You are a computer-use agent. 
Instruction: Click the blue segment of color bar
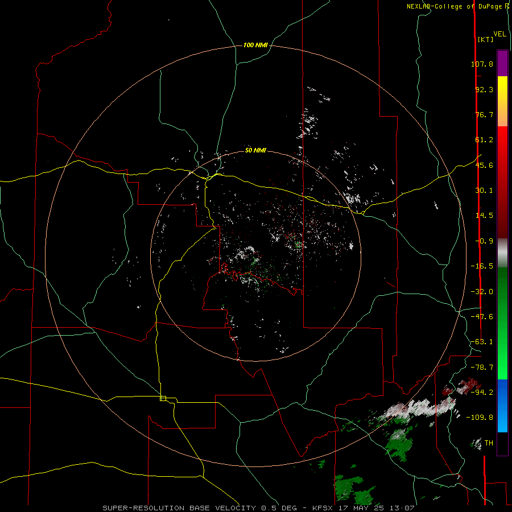pos(502,406)
